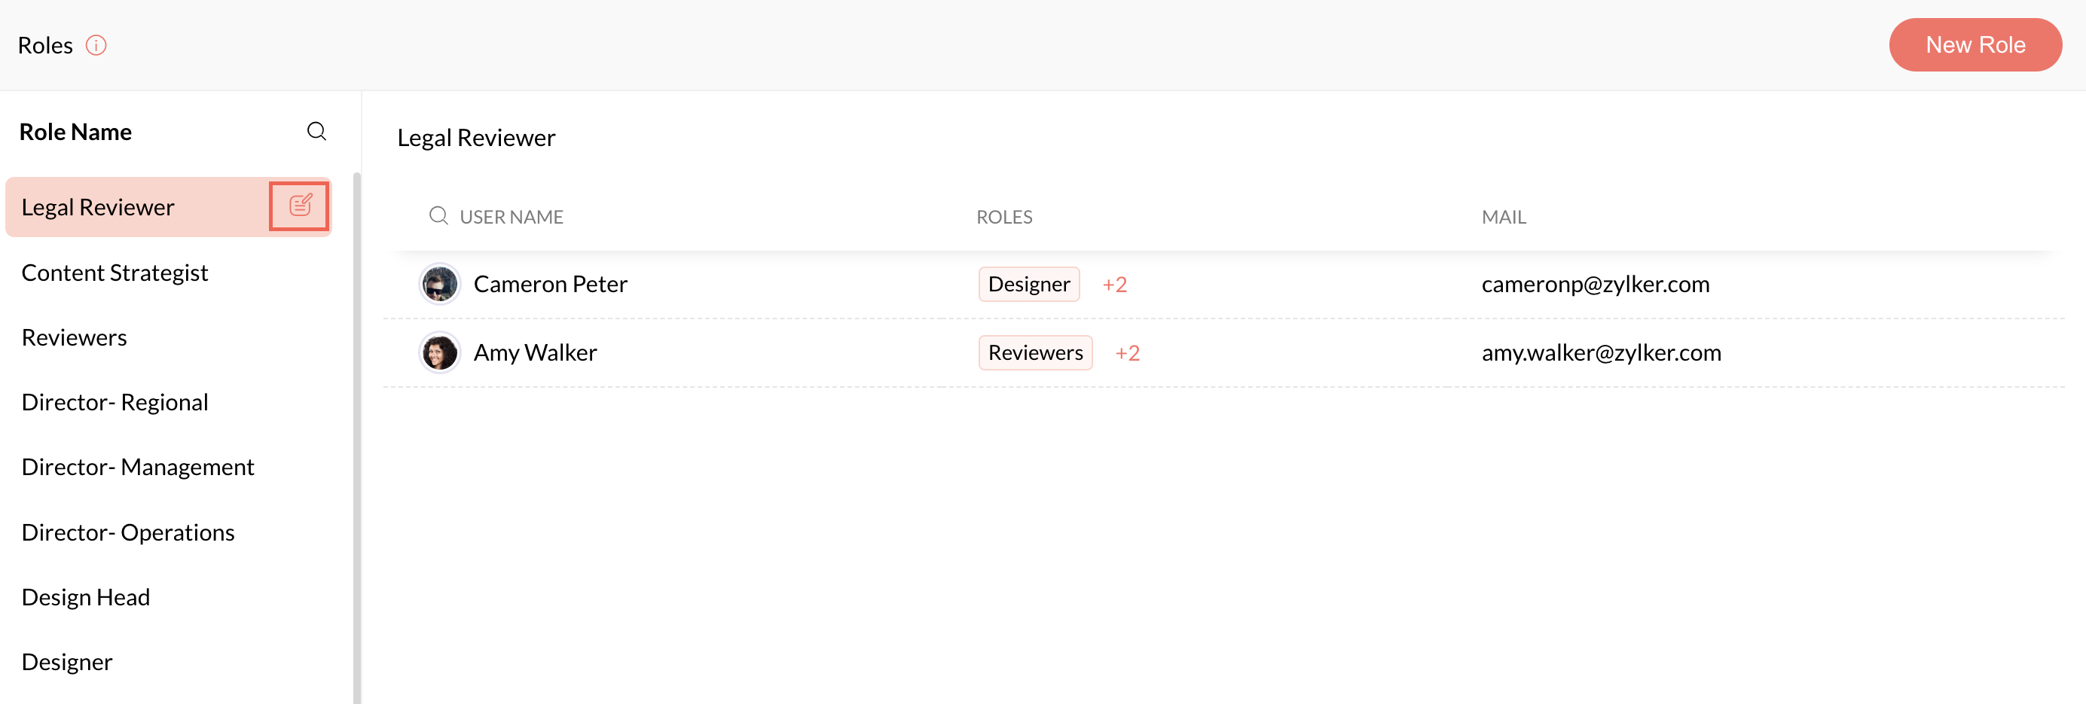Click the Roles info icon
The height and width of the screenshot is (704, 2086).
pyautogui.click(x=96, y=45)
